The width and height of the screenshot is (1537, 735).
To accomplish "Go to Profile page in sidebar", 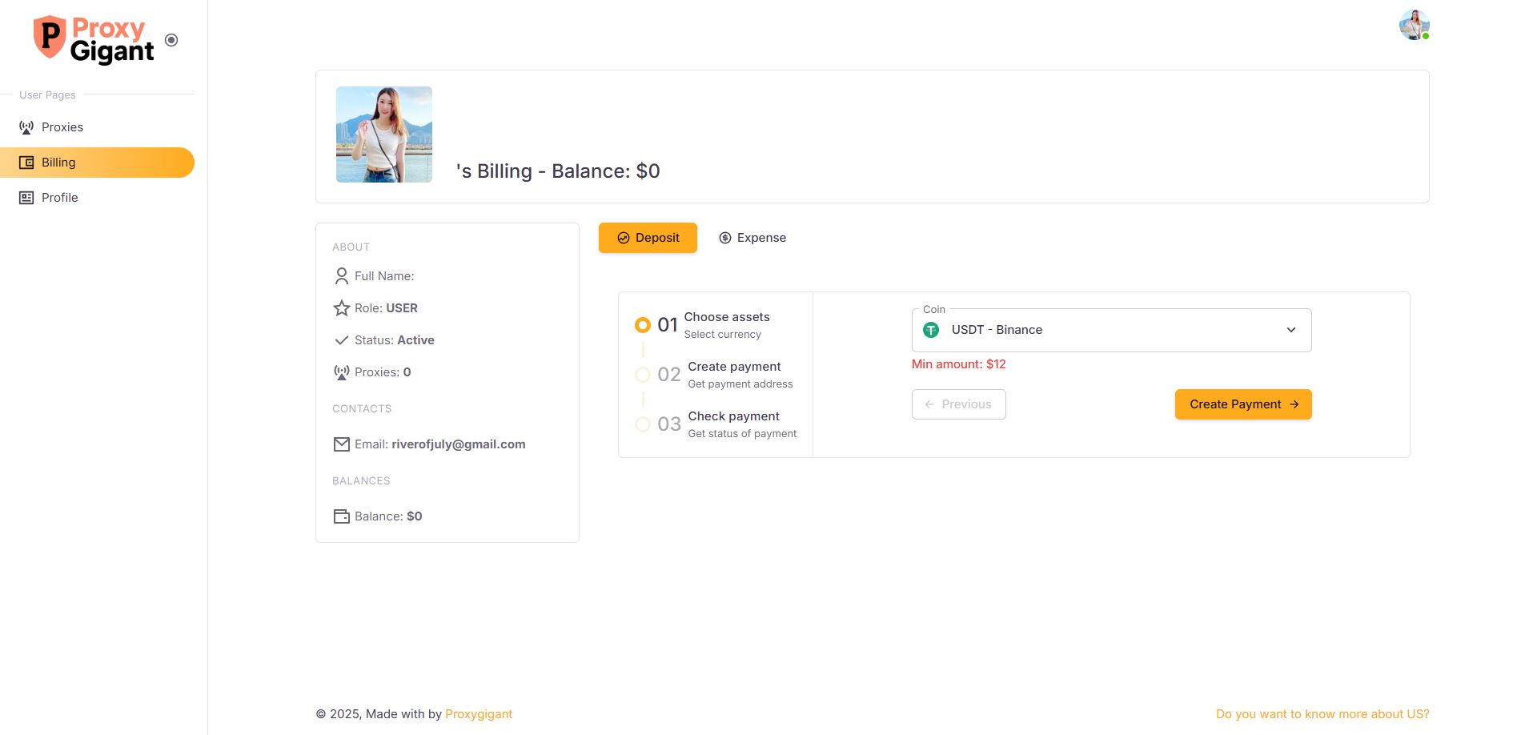I will [x=59, y=198].
